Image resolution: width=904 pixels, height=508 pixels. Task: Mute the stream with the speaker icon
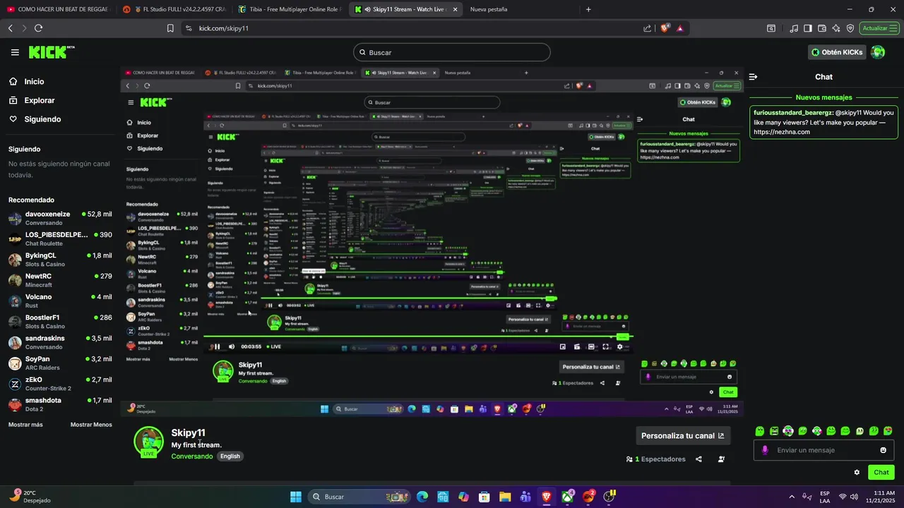click(x=231, y=346)
